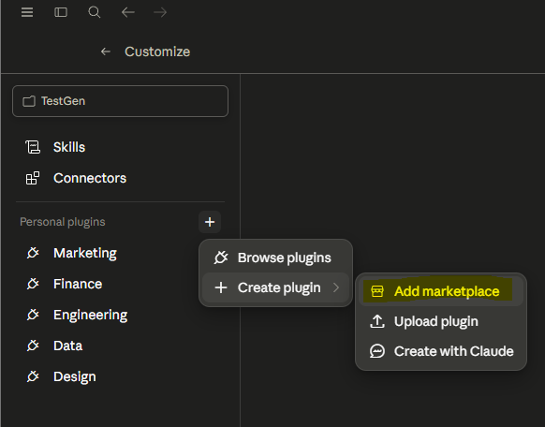Viewport: 545px width, 427px height.
Task: Click the Marketing plug icon
Action: 33,253
